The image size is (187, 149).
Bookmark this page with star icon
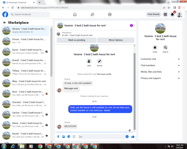click(169, 8)
